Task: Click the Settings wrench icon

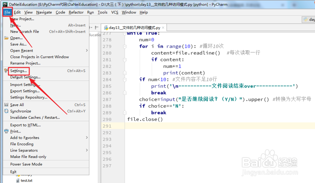Action: [x=6, y=71]
